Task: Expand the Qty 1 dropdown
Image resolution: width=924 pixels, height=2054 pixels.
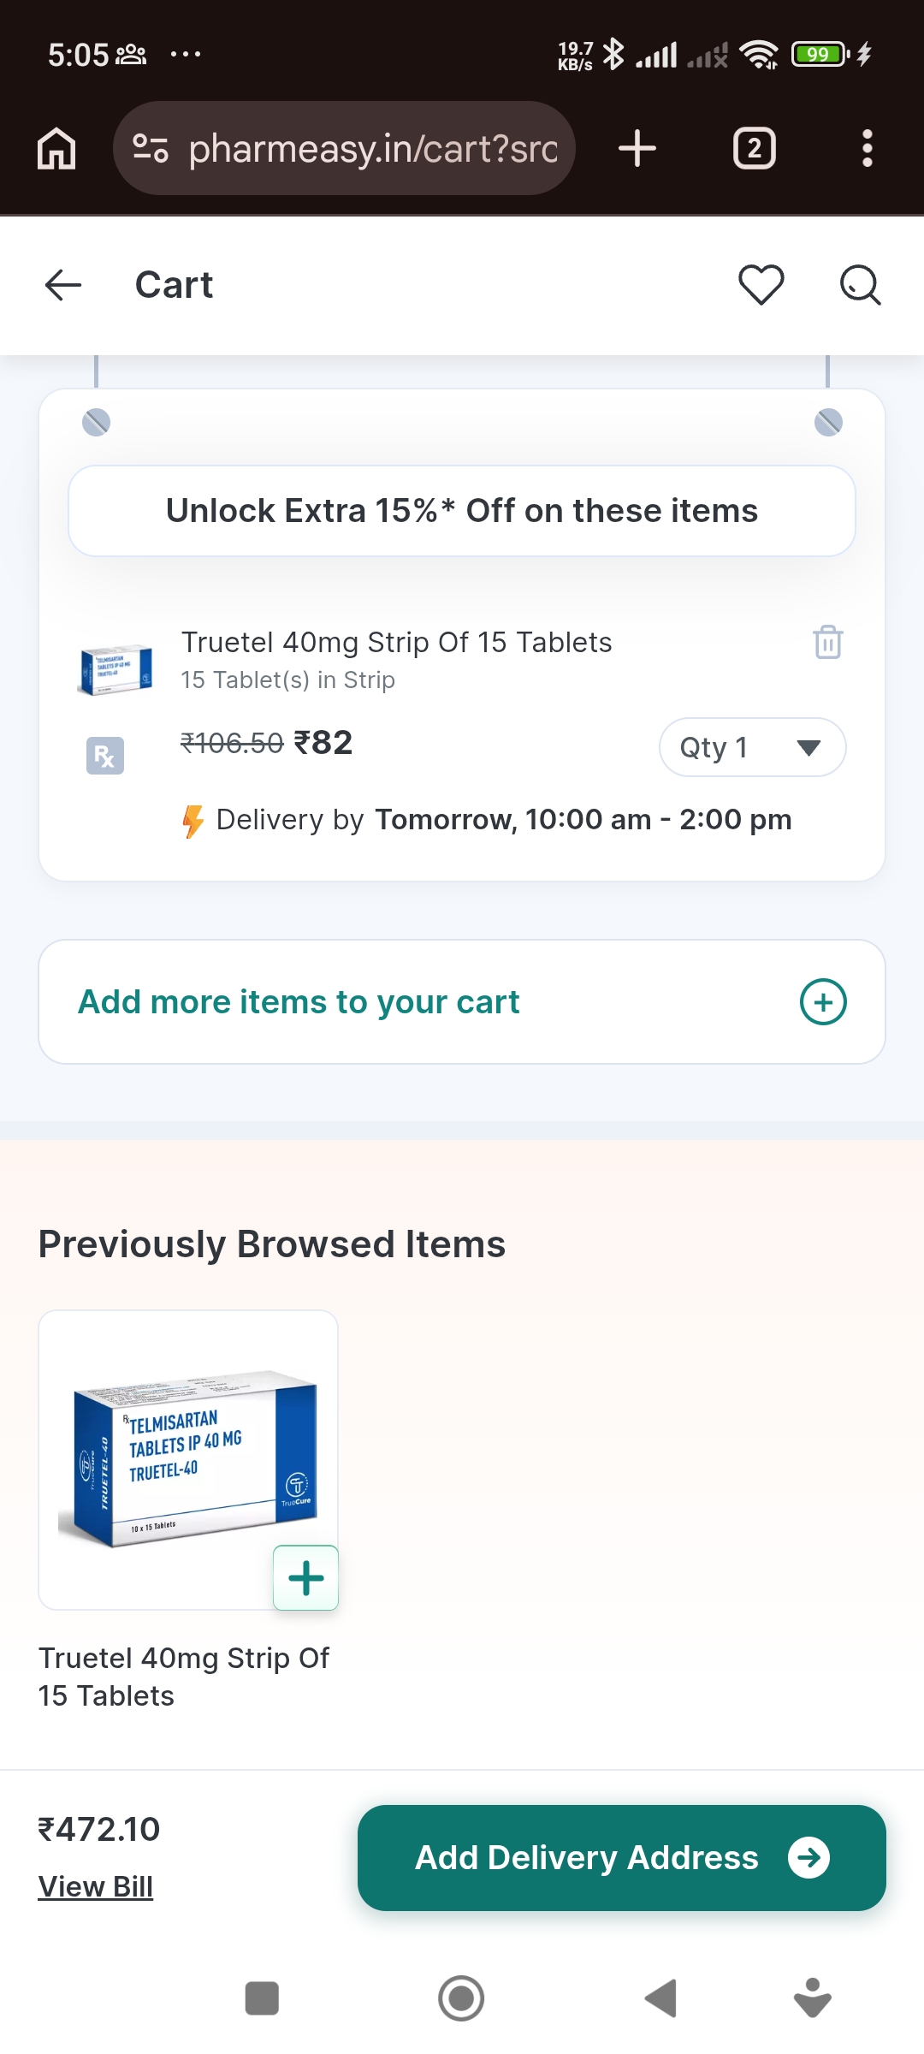Action: point(752,747)
